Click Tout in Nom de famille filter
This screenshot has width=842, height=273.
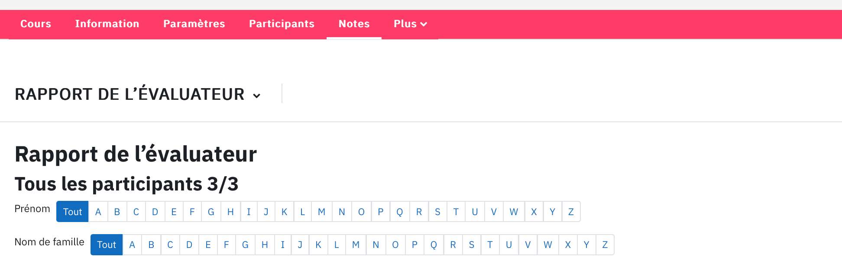point(107,244)
